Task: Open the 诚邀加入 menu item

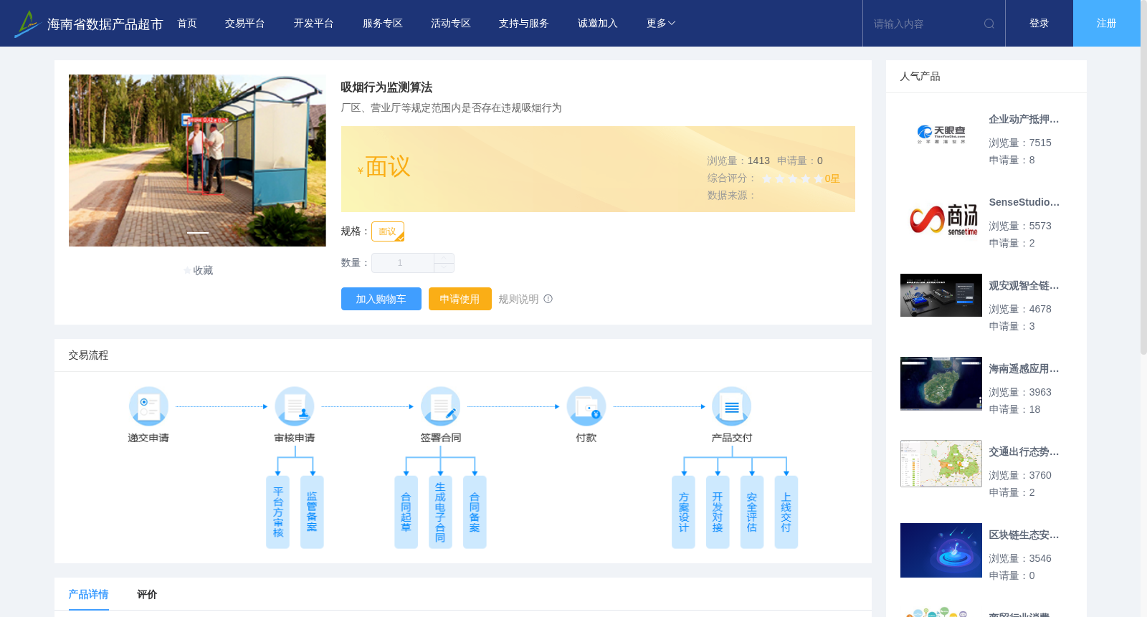Action: pyautogui.click(x=598, y=24)
